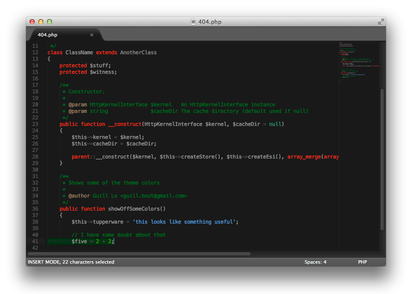415x294 pixels.
Task: Click line number 42 in the gutter
Action: click(35, 248)
